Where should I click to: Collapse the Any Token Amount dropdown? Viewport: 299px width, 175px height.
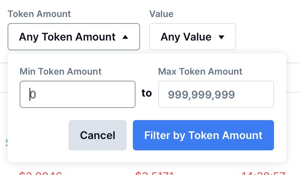pos(74,37)
